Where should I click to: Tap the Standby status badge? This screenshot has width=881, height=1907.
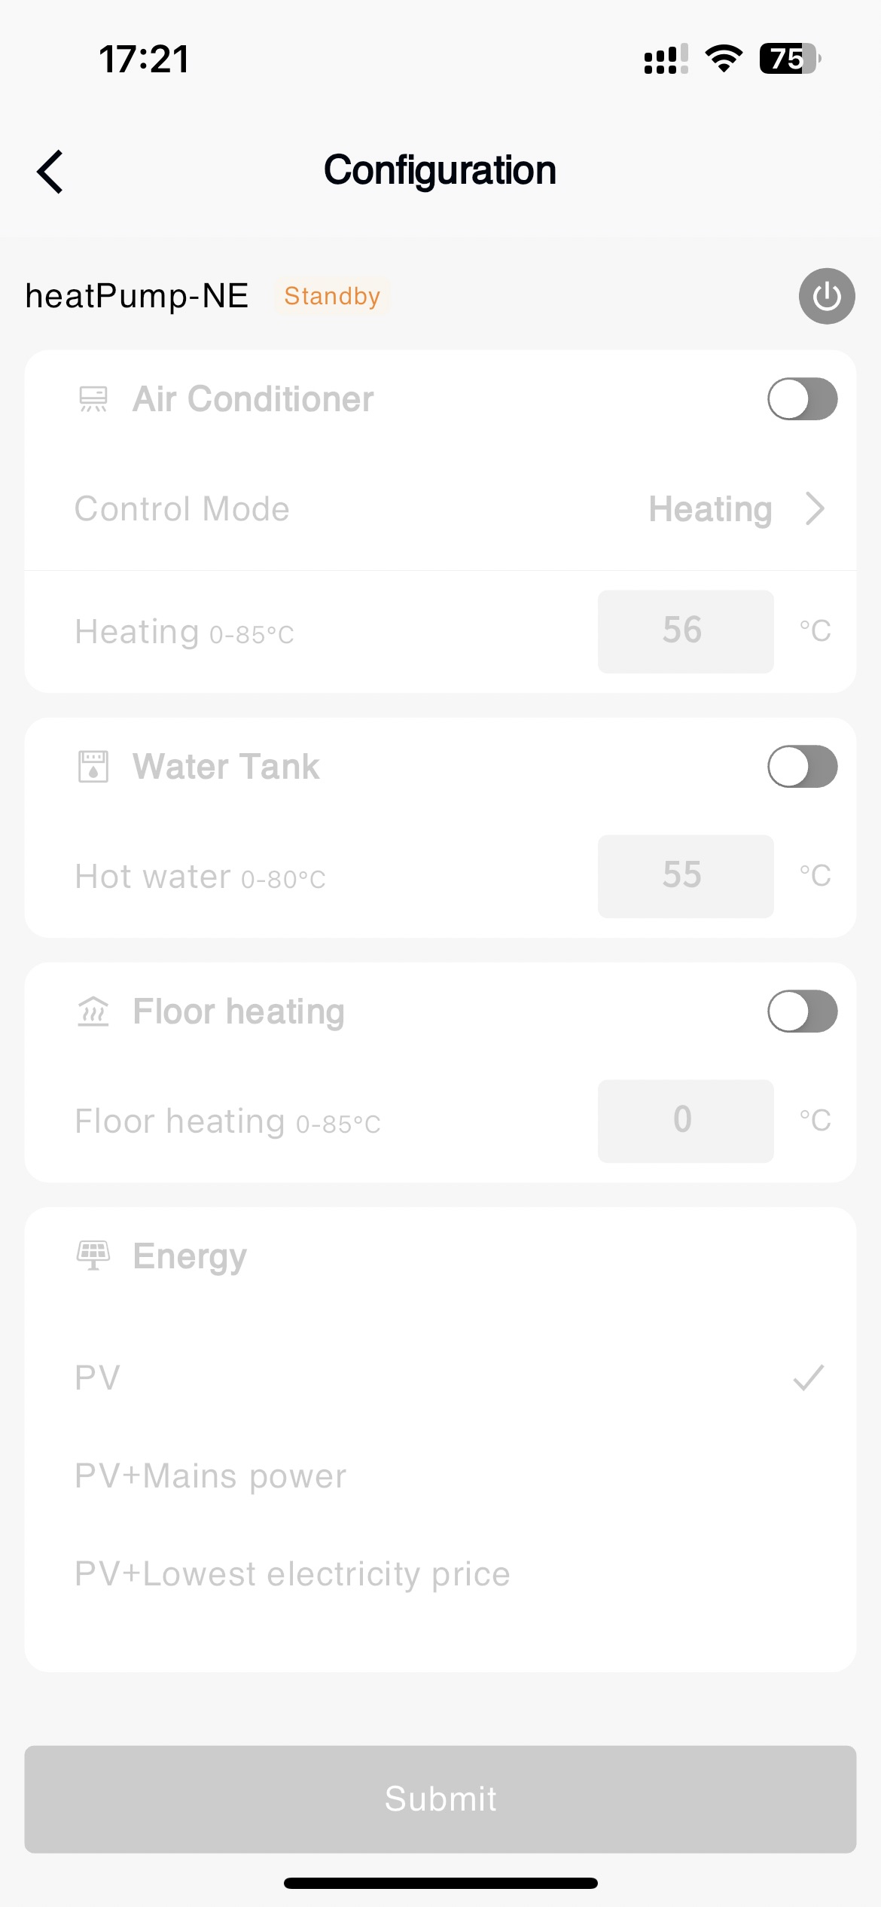332,296
